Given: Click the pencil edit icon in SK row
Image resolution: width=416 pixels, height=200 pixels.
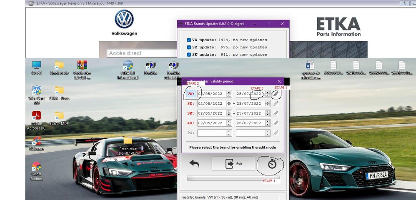Looking at the screenshot, I should [276, 113].
